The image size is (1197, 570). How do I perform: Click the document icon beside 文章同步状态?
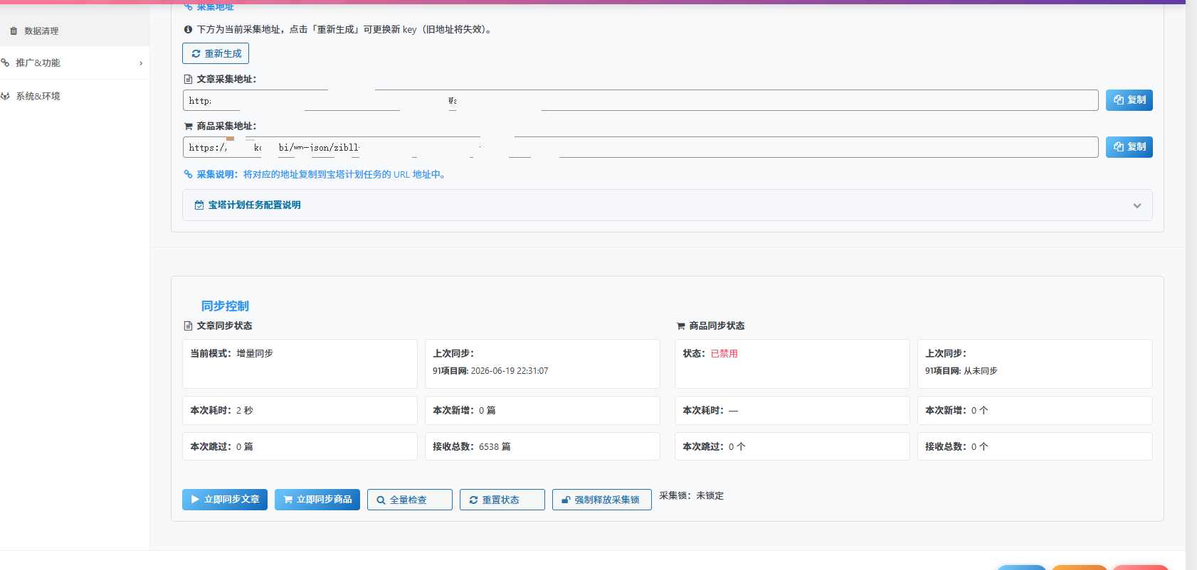pos(188,326)
